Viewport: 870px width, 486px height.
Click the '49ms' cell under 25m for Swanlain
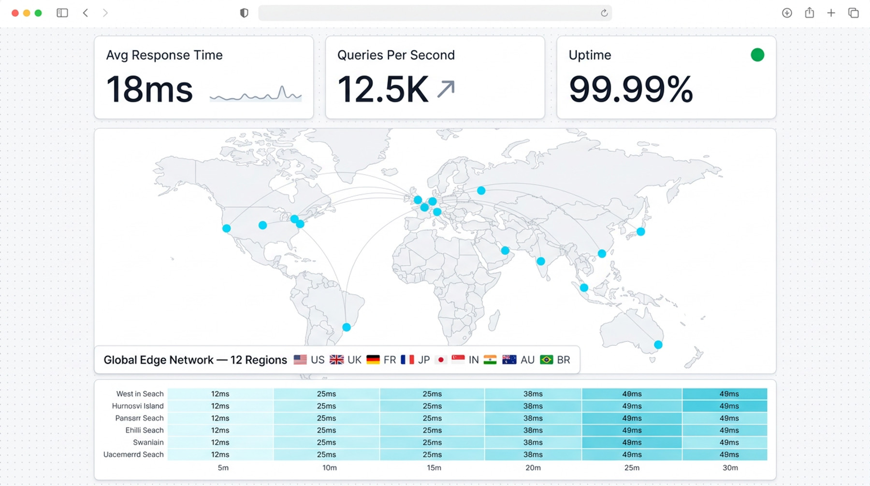coord(632,442)
